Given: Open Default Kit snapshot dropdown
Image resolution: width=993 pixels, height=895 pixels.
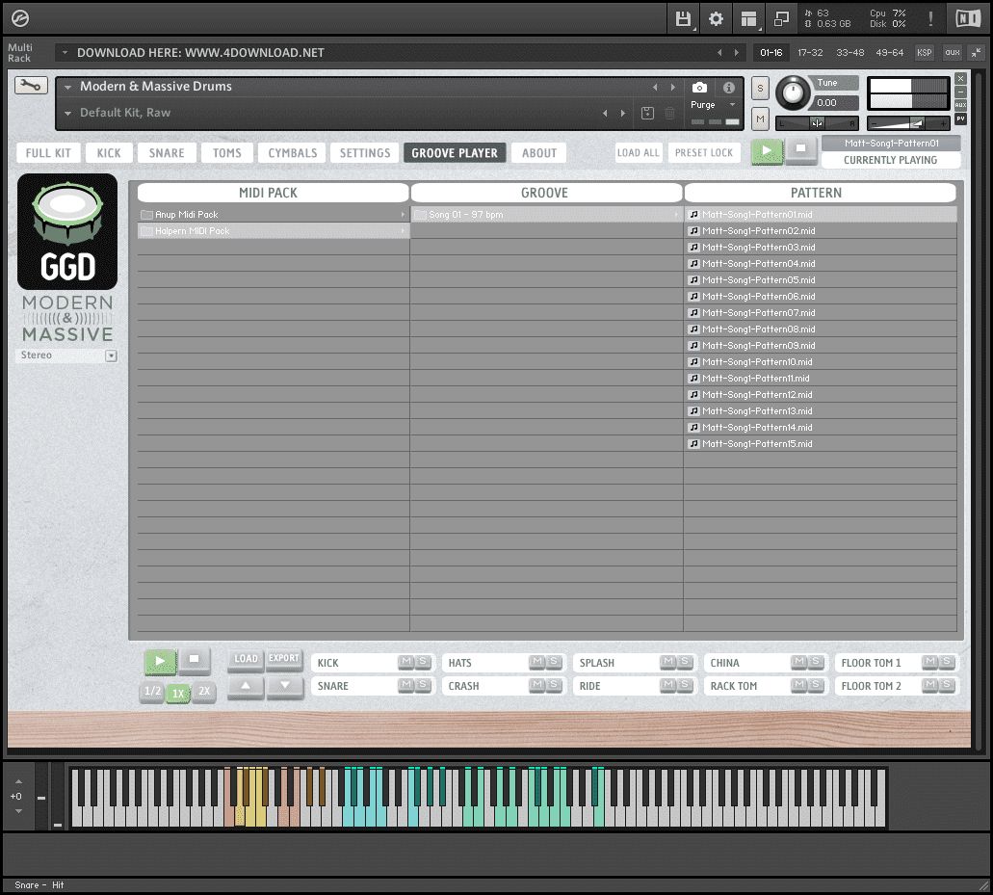Looking at the screenshot, I should click(x=67, y=114).
